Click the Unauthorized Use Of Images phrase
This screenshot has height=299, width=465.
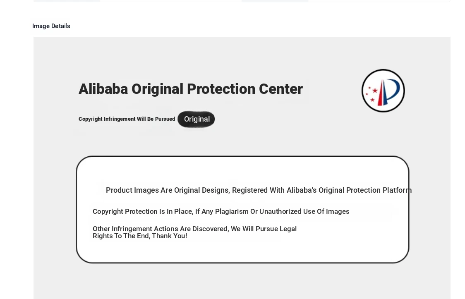click(304, 212)
